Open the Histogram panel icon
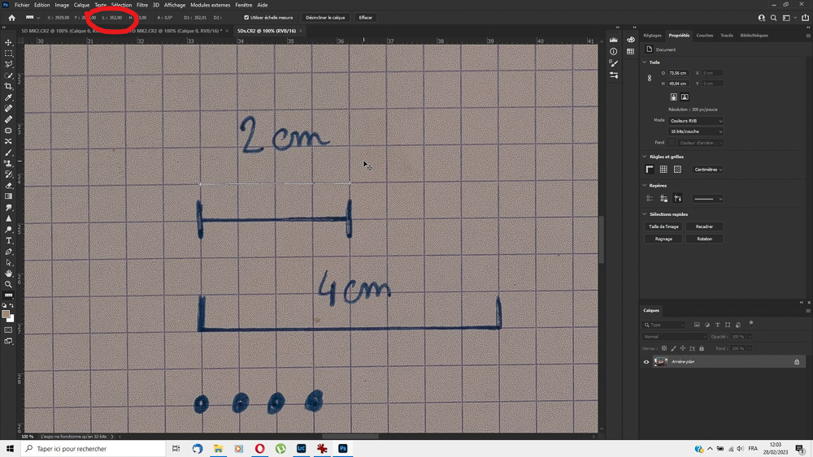The image size is (813, 457). click(613, 40)
